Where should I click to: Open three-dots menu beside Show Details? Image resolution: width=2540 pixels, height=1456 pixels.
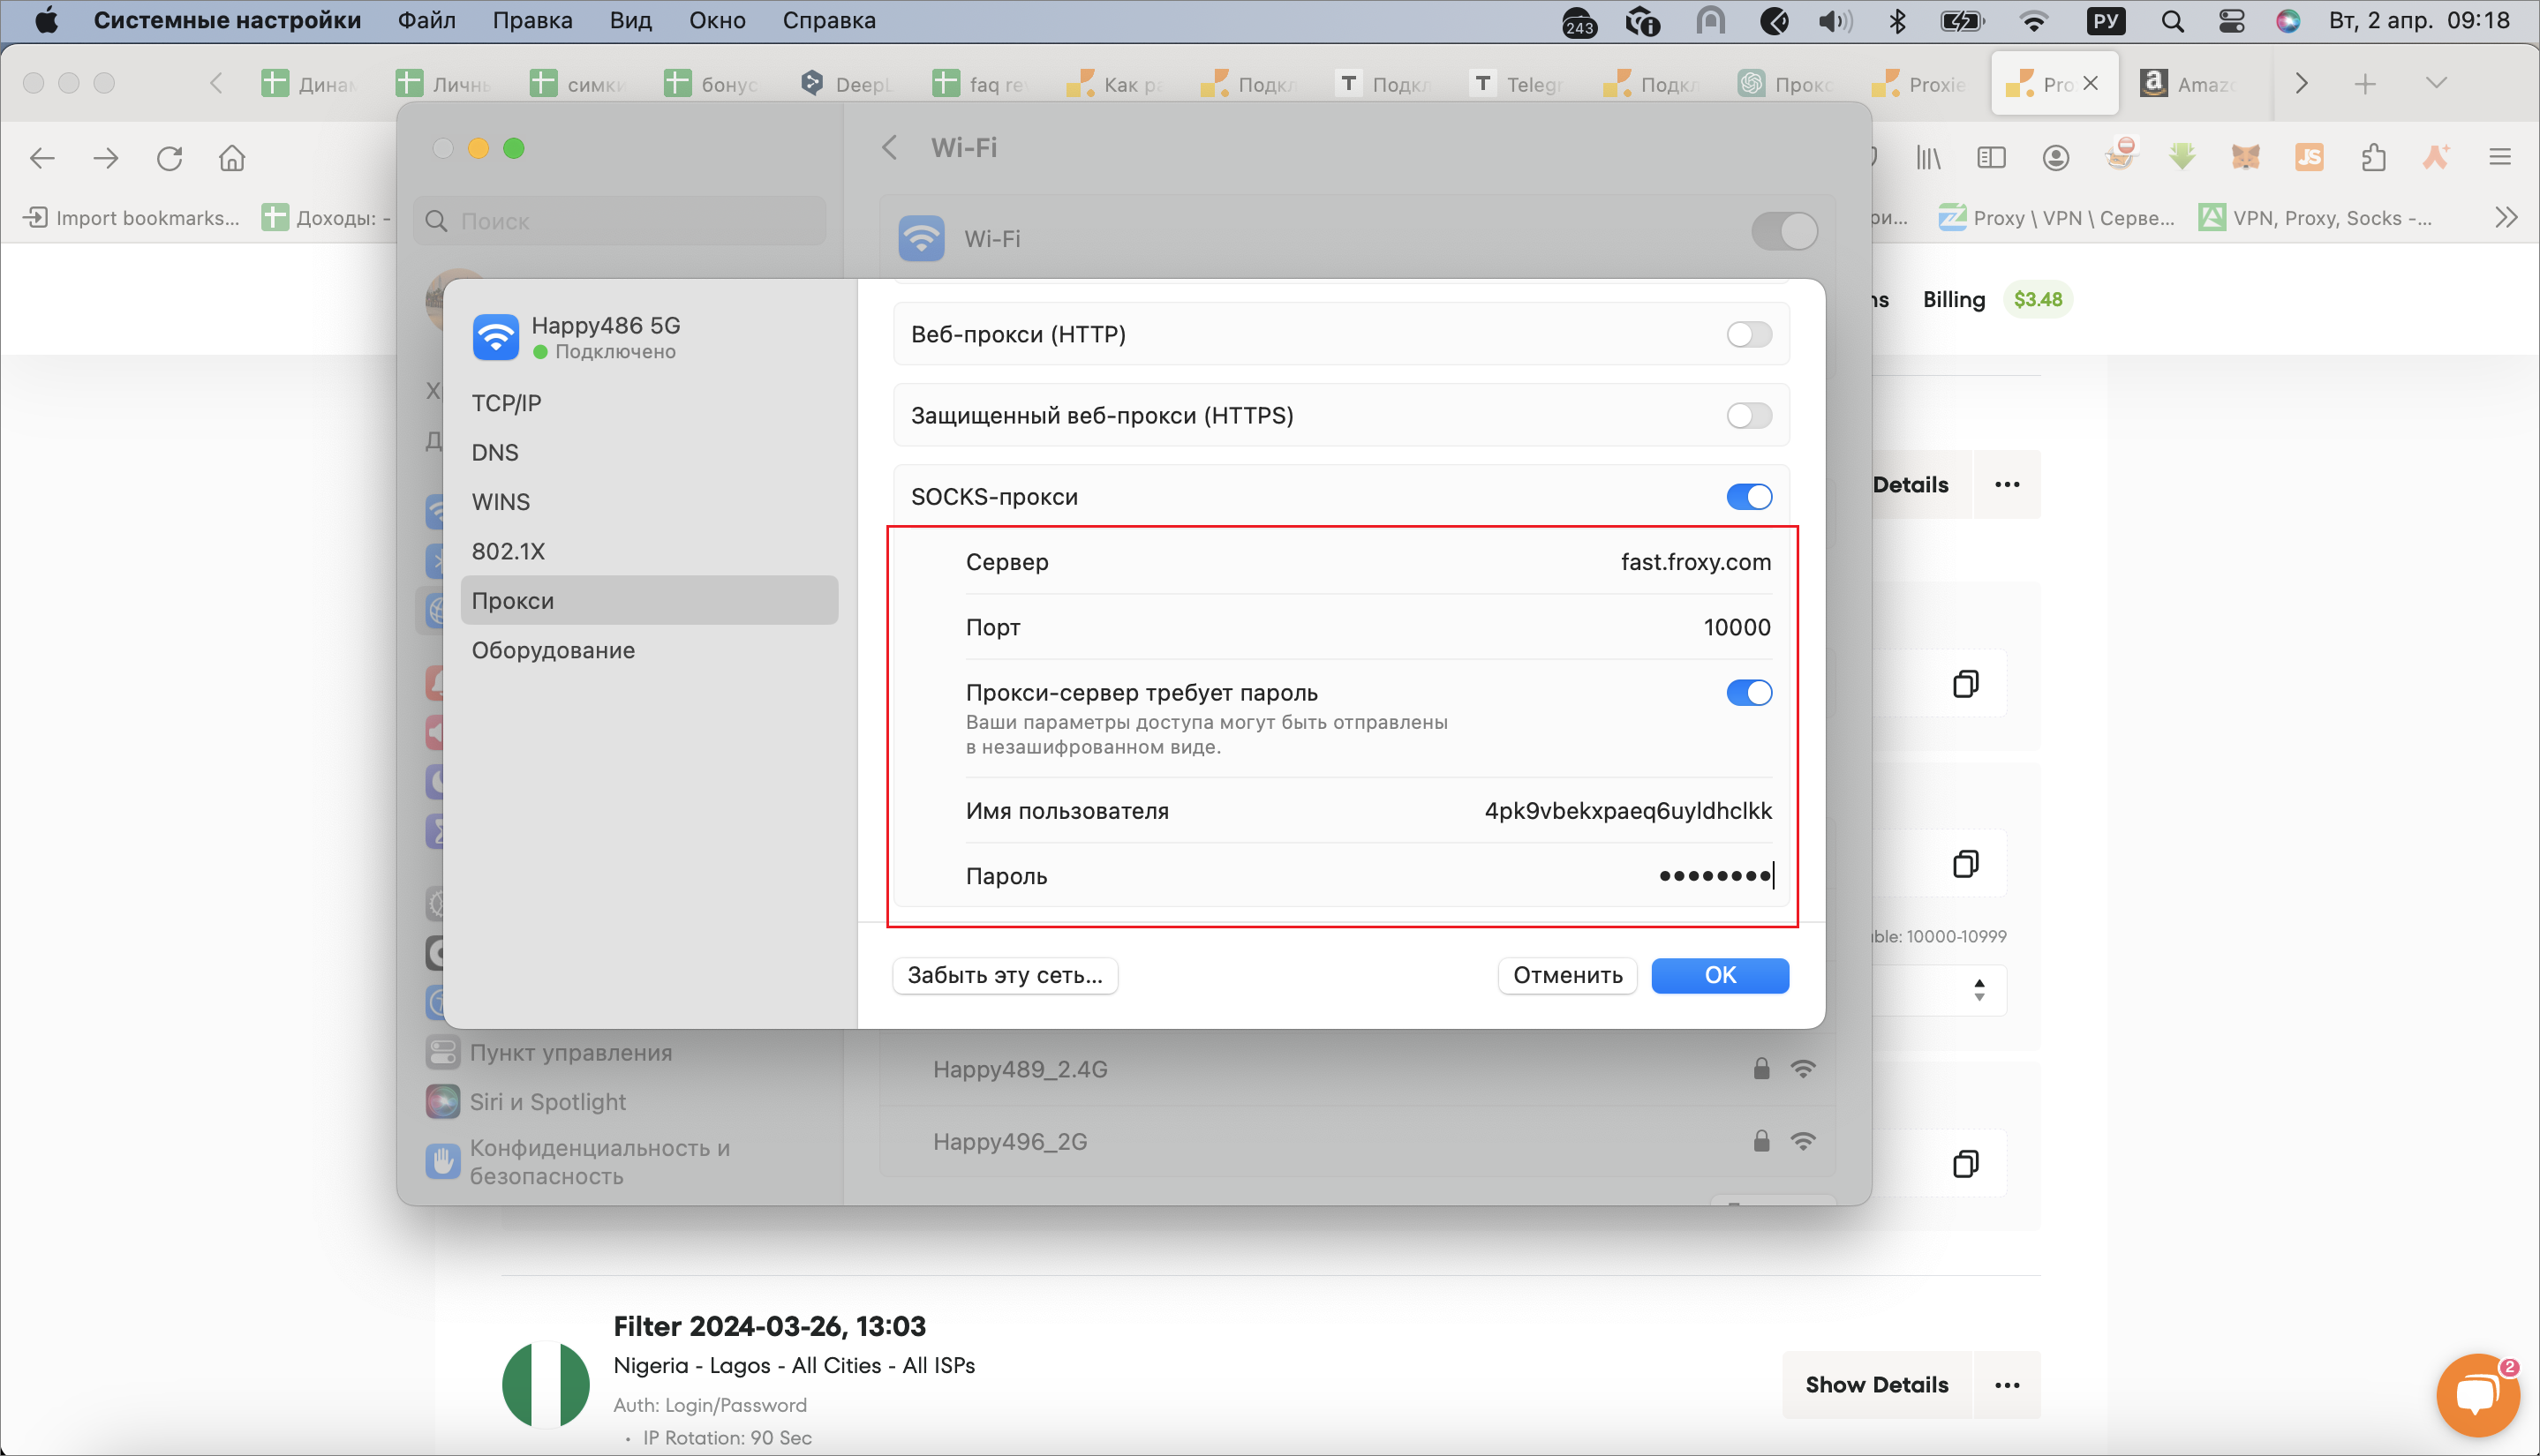[2006, 1385]
